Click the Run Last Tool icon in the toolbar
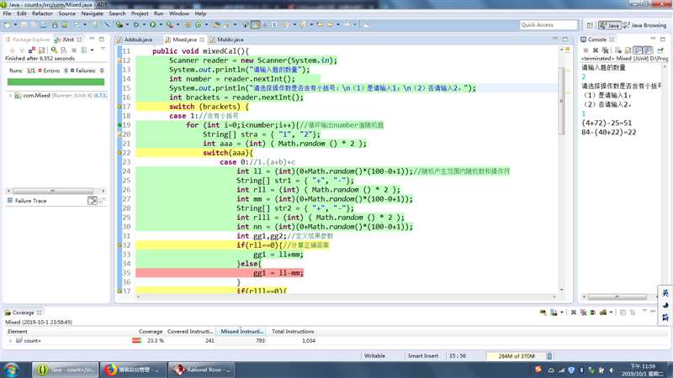 [170, 25]
